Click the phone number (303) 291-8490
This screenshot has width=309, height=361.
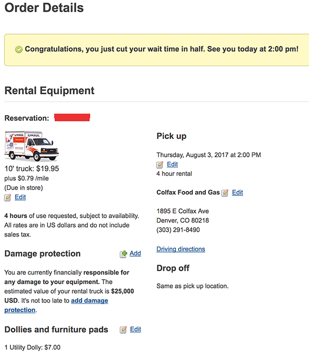pos(178,230)
